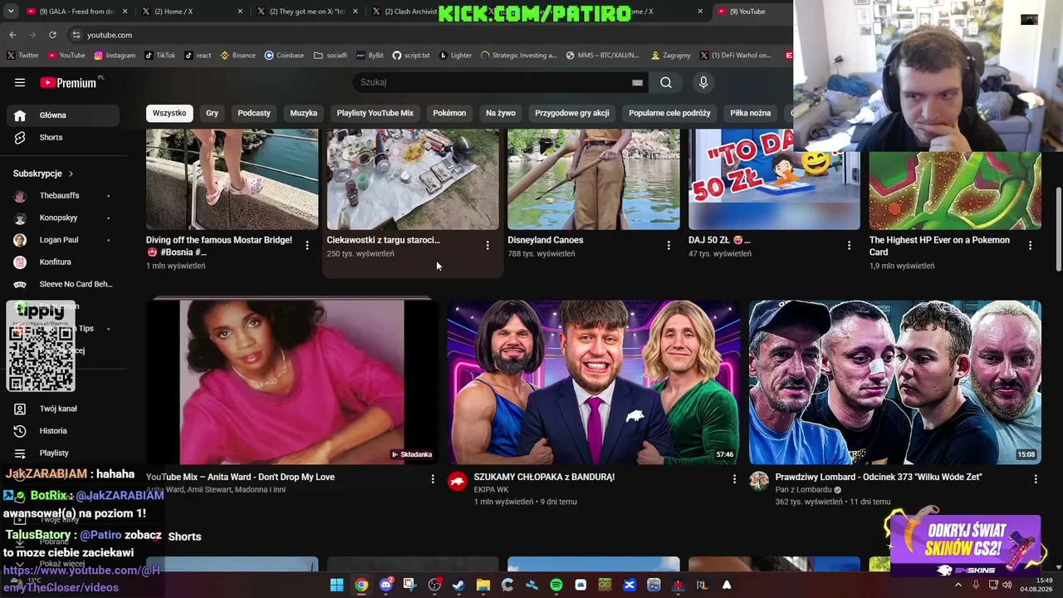This screenshot has height=598, width=1063.
Task: Open options for SZUKAMY CHŁOPAKA z BANDURĄ video
Action: (734, 479)
